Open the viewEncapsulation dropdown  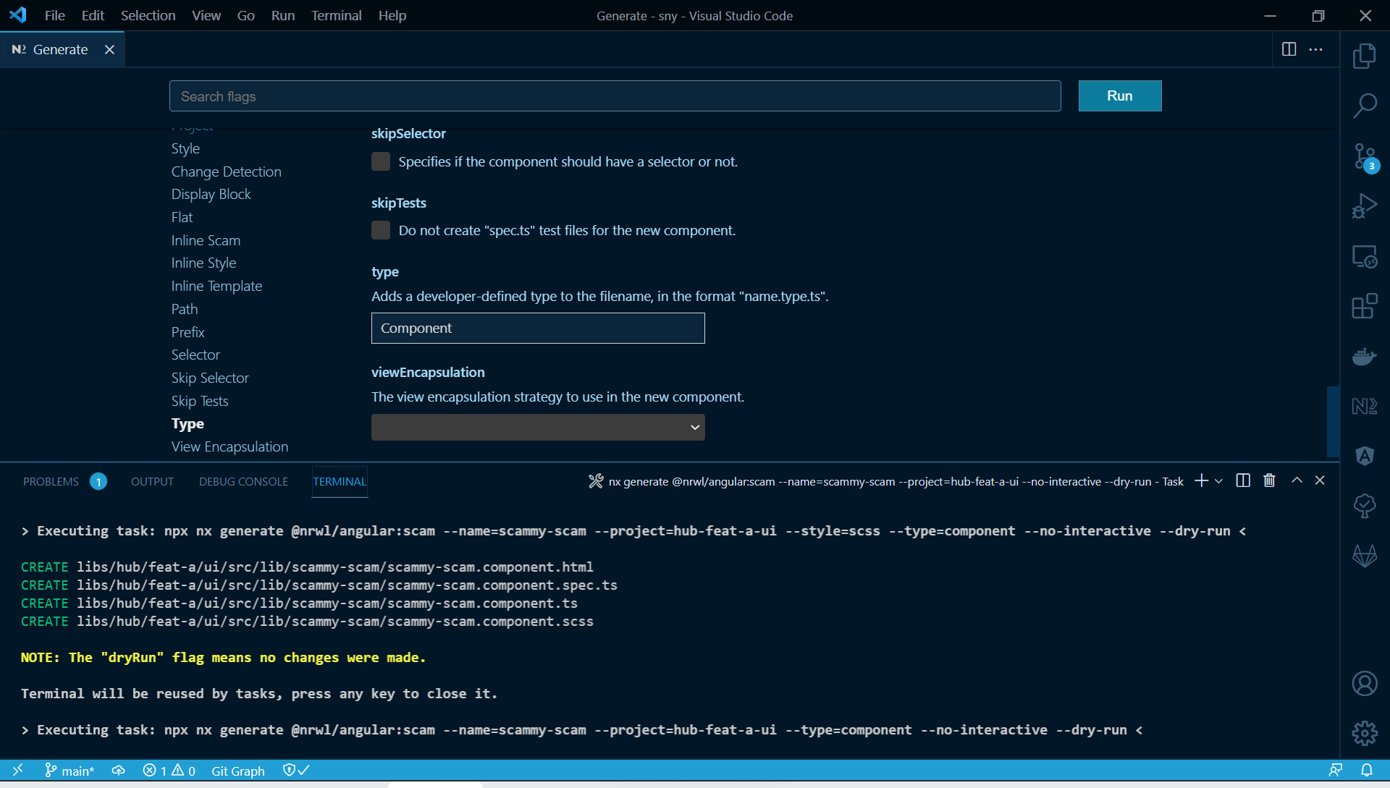[x=538, y=427]
